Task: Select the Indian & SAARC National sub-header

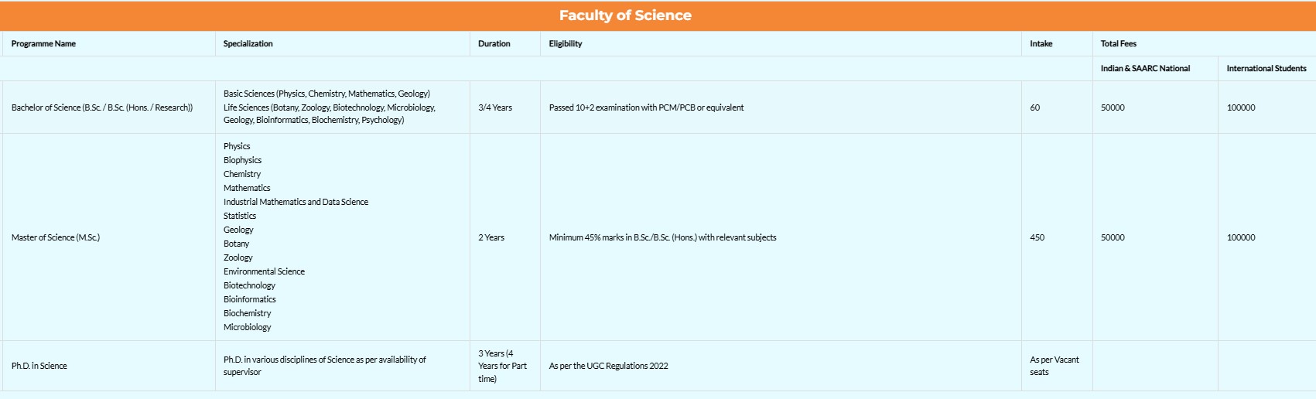Action: (1145, 69)
